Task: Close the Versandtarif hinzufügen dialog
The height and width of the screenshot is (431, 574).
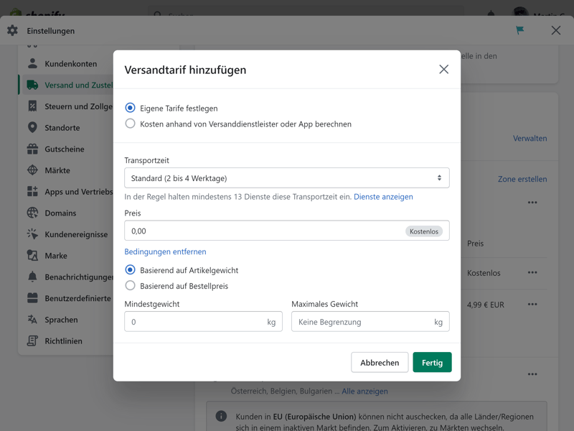Action: [x=443, y=69]
